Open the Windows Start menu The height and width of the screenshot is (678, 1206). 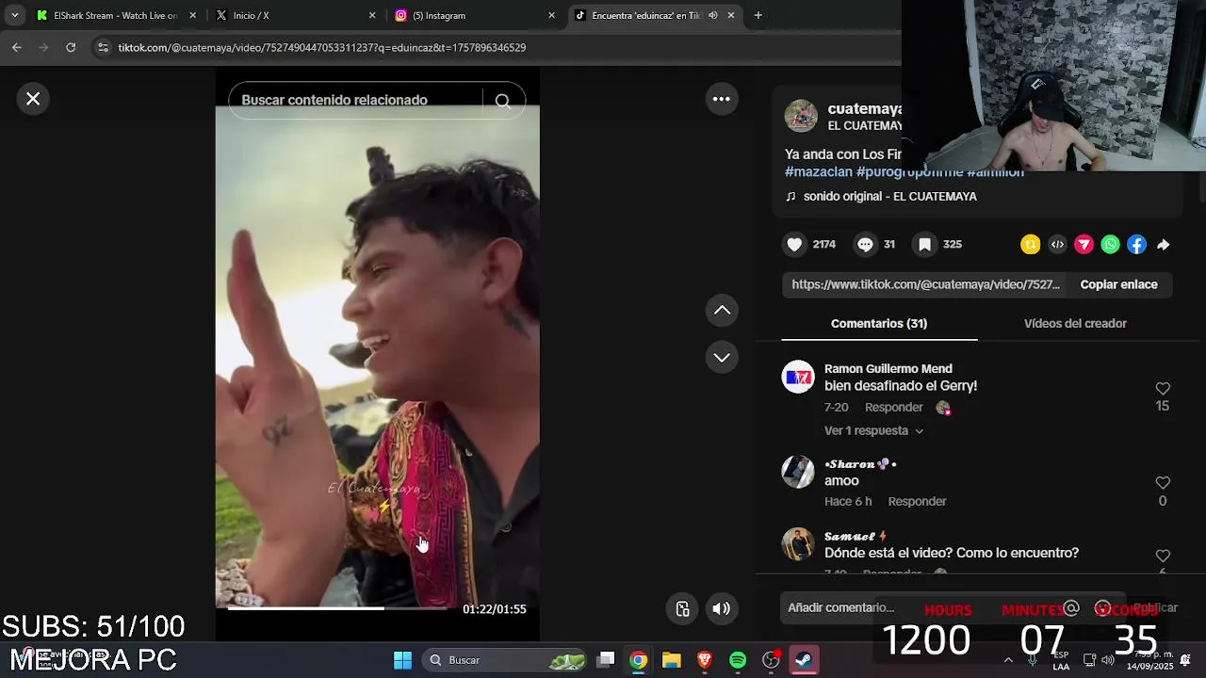[402, 660]
